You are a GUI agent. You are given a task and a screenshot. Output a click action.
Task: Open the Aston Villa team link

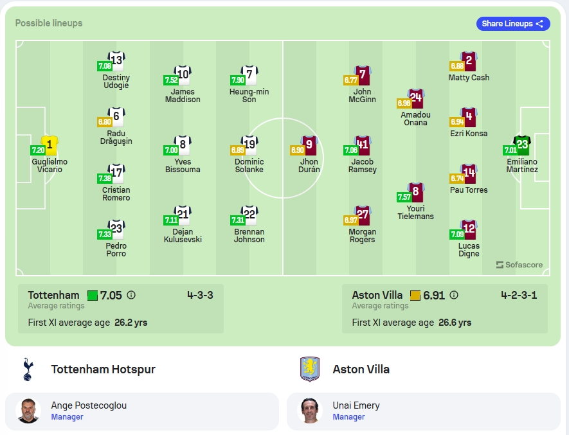click(361, 369)
